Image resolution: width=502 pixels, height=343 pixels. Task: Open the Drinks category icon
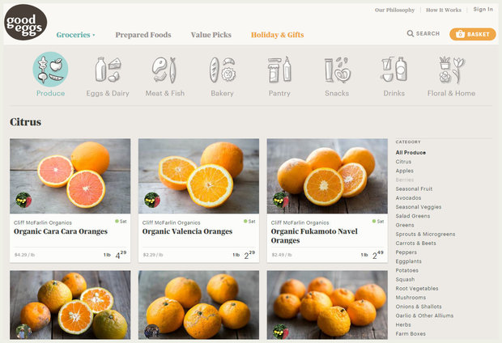[x=394, y=70]
